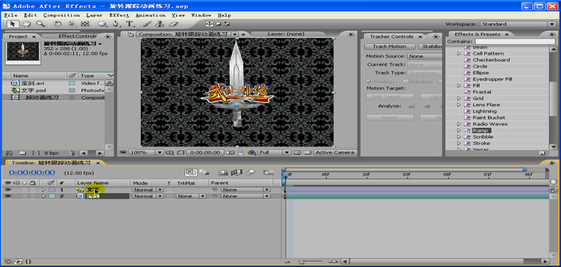Select the Horizontal Type tool
561x267 pixels.
pyautogui.click(x=130, y=24)
